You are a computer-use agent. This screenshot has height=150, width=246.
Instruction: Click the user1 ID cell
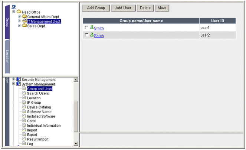pos(217,28)
